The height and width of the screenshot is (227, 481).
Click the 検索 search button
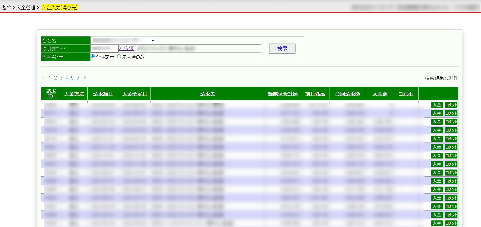click(282, 49)
